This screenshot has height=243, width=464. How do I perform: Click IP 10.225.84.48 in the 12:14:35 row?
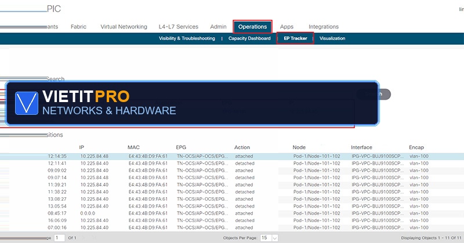[95, 156]
